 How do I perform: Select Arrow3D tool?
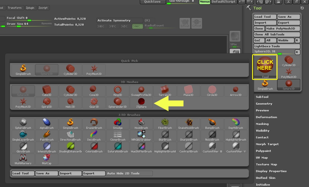(x=236, y=91)
